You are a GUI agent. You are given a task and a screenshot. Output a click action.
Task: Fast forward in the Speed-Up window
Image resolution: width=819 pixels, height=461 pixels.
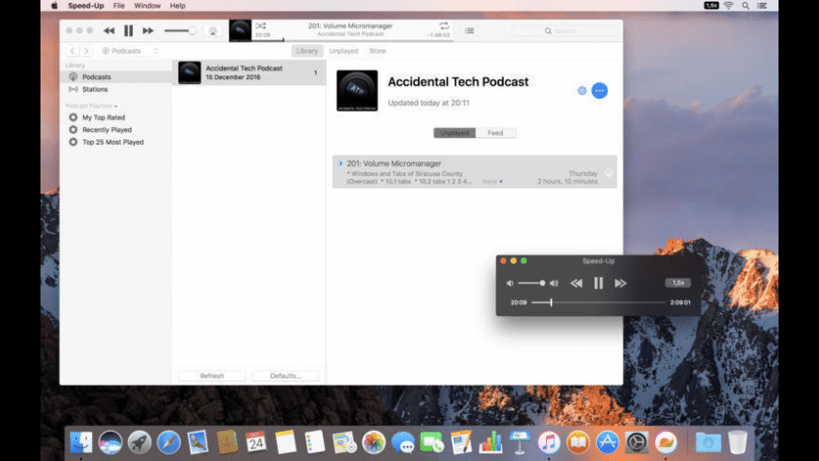click(620, 283)
